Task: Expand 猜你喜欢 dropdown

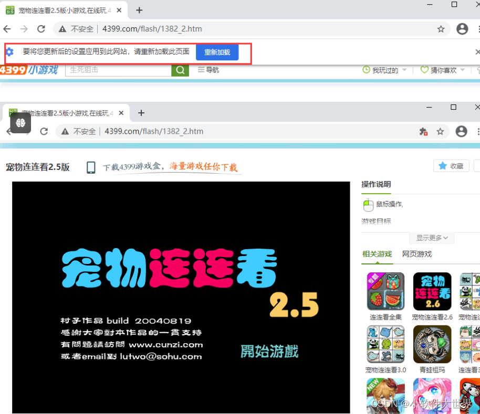Action: click(462, 70)
